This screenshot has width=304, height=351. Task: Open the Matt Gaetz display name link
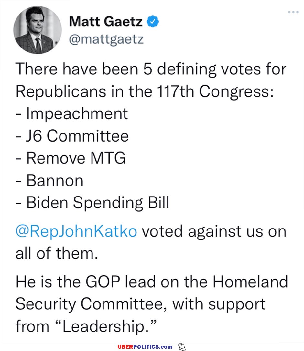click(x=106, y=21)
